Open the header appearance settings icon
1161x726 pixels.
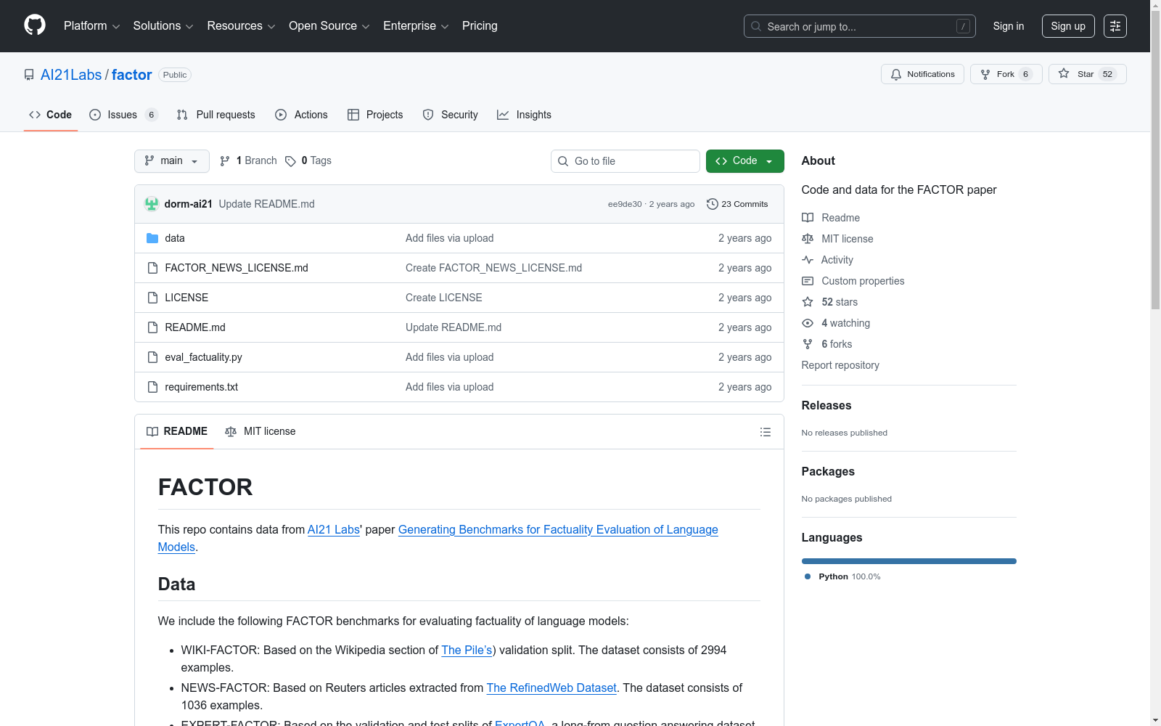1115,26
